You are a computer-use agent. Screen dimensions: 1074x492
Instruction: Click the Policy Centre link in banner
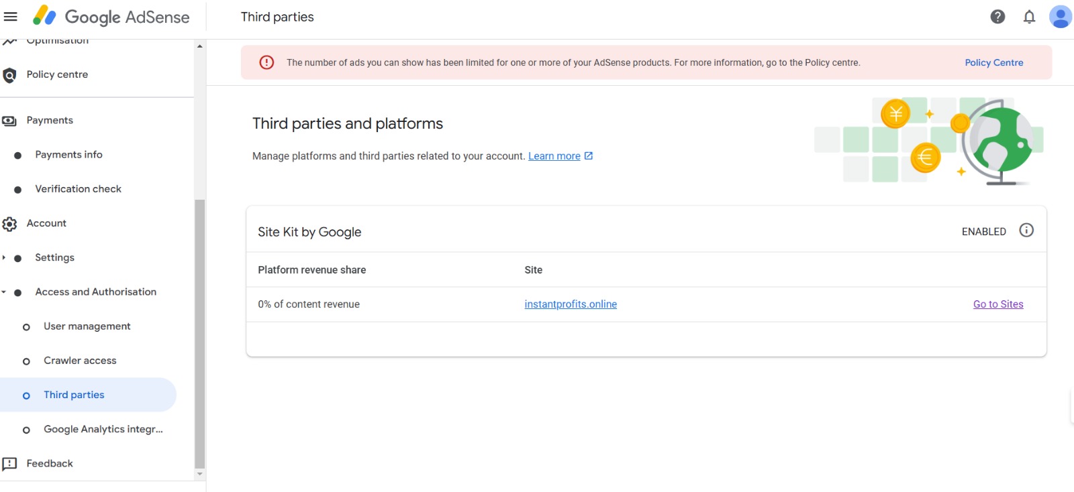pyautogui.click(x=993, y=62)
